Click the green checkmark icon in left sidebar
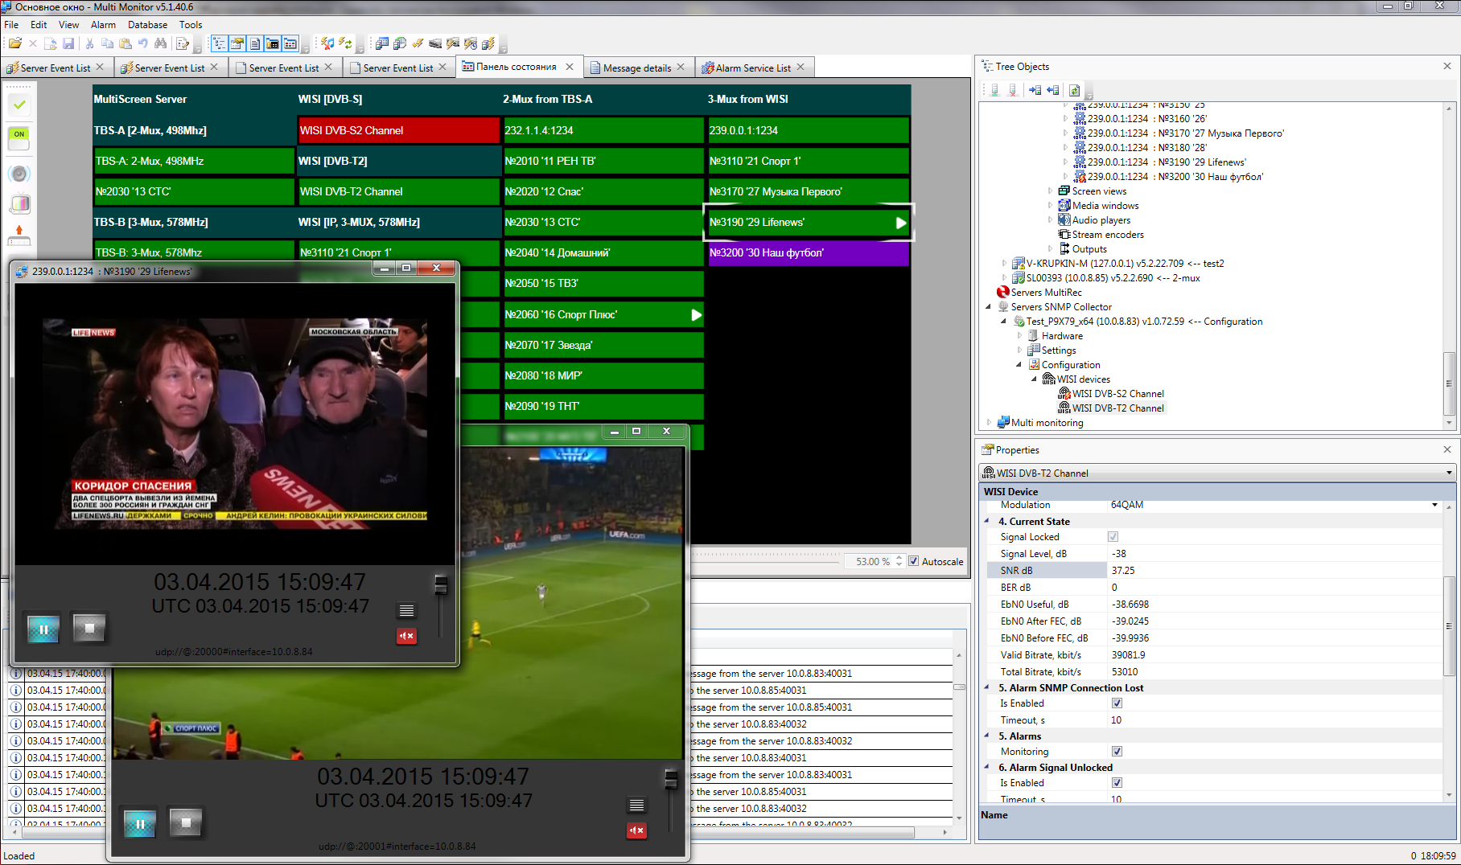Image resolution: width=1461 pixels, height=865 pixels. [x=19, y=105]
